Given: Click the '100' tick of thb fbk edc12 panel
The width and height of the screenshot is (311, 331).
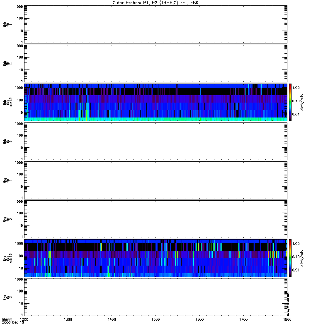Looking at the screenshot, I should pos(20,100).
